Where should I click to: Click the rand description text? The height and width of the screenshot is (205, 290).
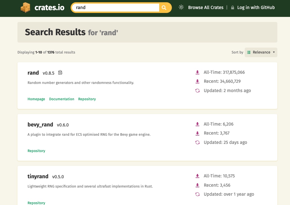pos(81,83)
